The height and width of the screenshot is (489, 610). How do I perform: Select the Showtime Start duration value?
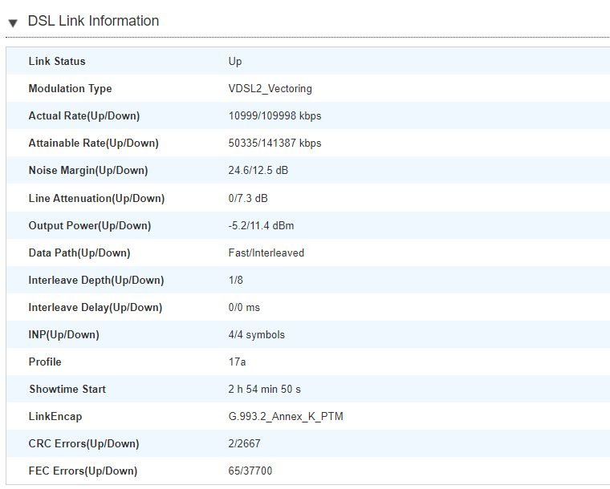[265, 389]
